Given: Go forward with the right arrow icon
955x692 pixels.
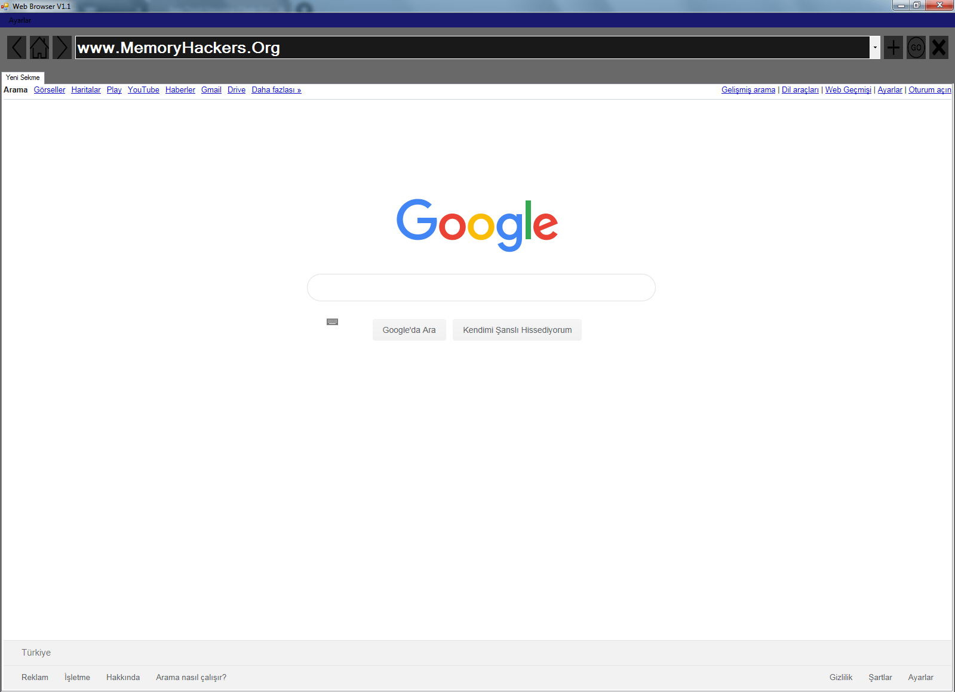Looking at the screenshot, I should (x=62, y=47).
